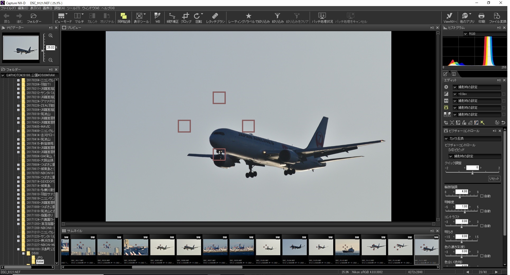Click the 傾き補正 straighten tool
This screenshot has width=510, height=275.
(172, 18)
